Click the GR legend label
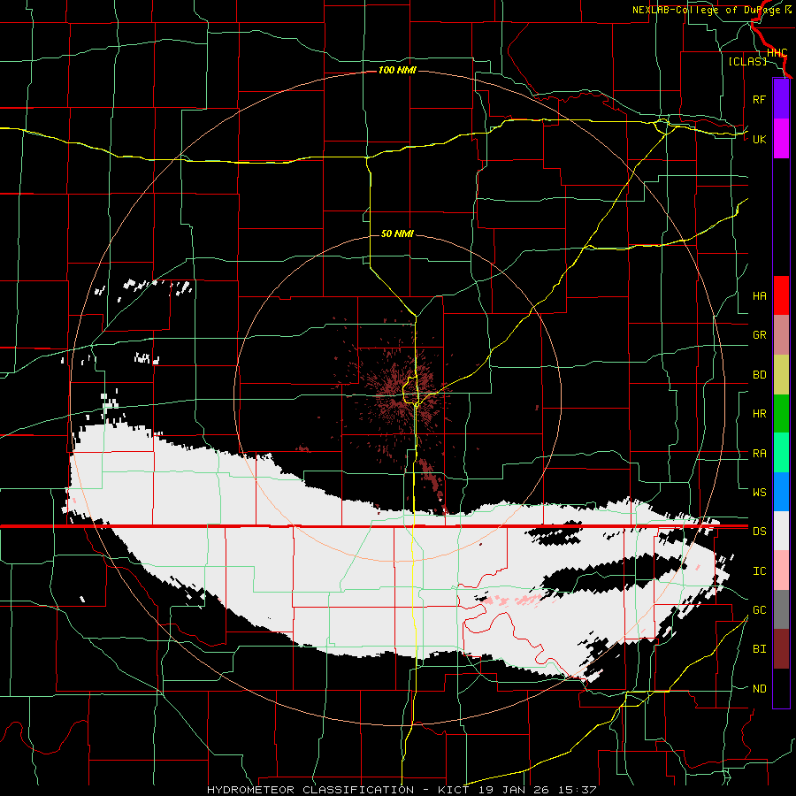The height and width of the screenshot is (796, 796). point(759,335)
